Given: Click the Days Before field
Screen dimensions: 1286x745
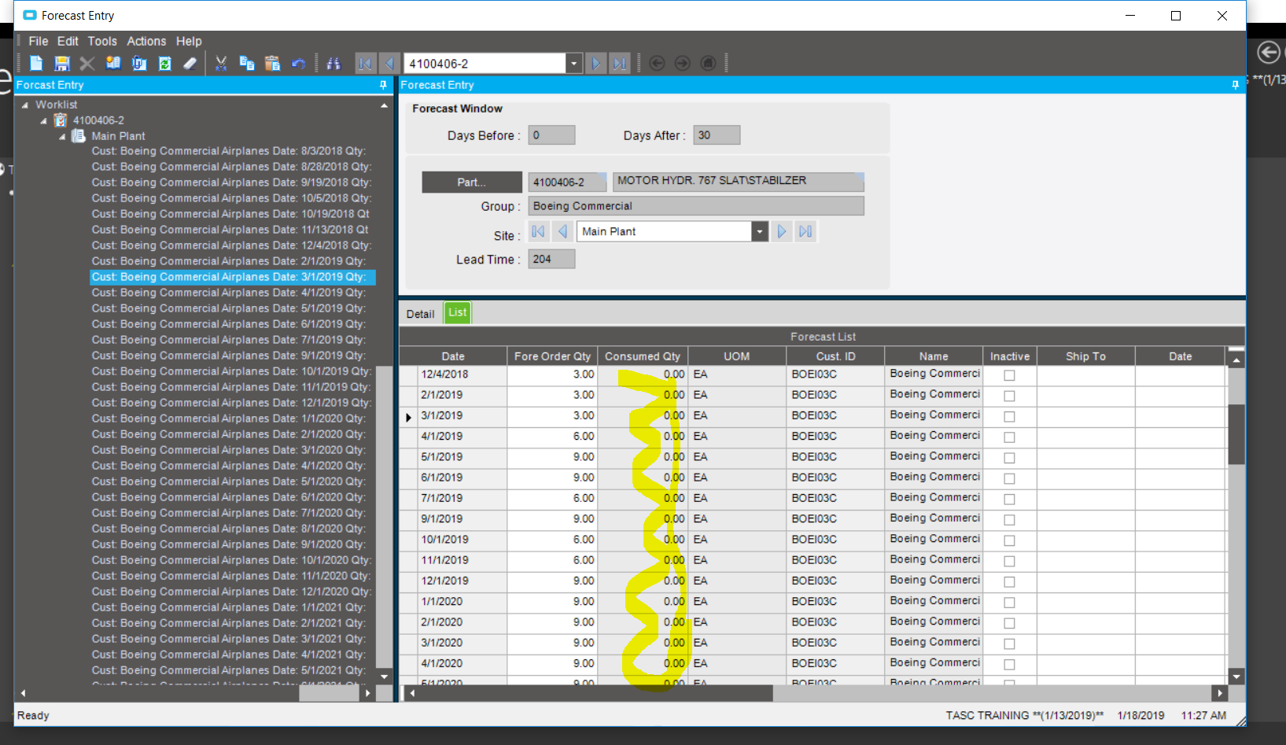Looking at the screenshot, I should (551, 135).
